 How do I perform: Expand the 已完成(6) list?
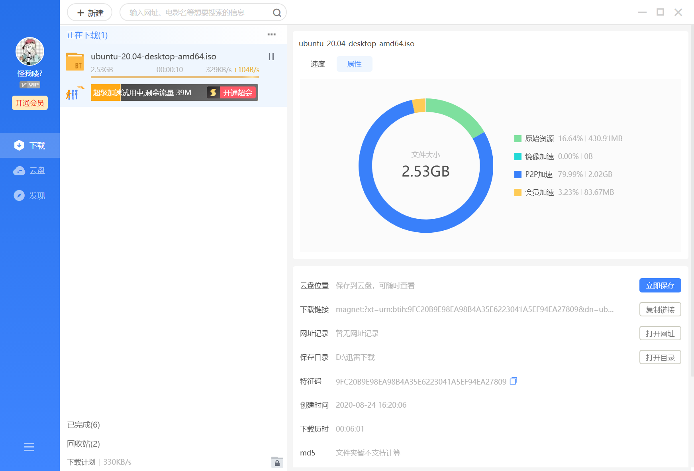84,425
